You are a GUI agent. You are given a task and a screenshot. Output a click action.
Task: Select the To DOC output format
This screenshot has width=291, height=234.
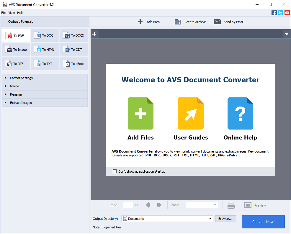[45, 35]
